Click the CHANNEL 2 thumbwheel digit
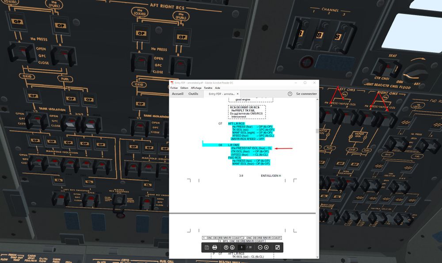Viewport: 442px width, 263px height. pyautogui.click(x=319, y=35)
